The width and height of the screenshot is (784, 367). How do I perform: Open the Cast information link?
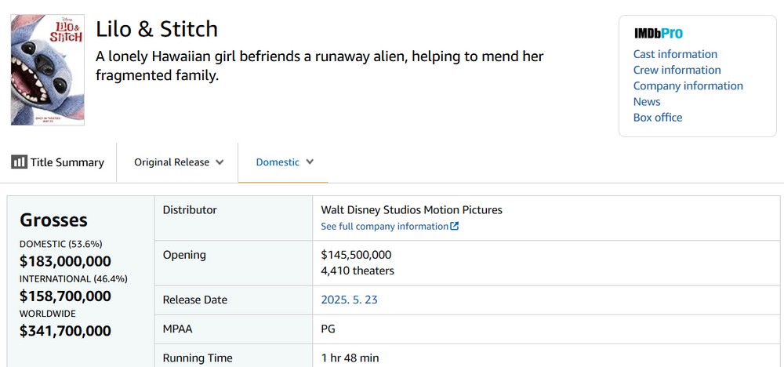pyautogui.click(x=675, y=54)
